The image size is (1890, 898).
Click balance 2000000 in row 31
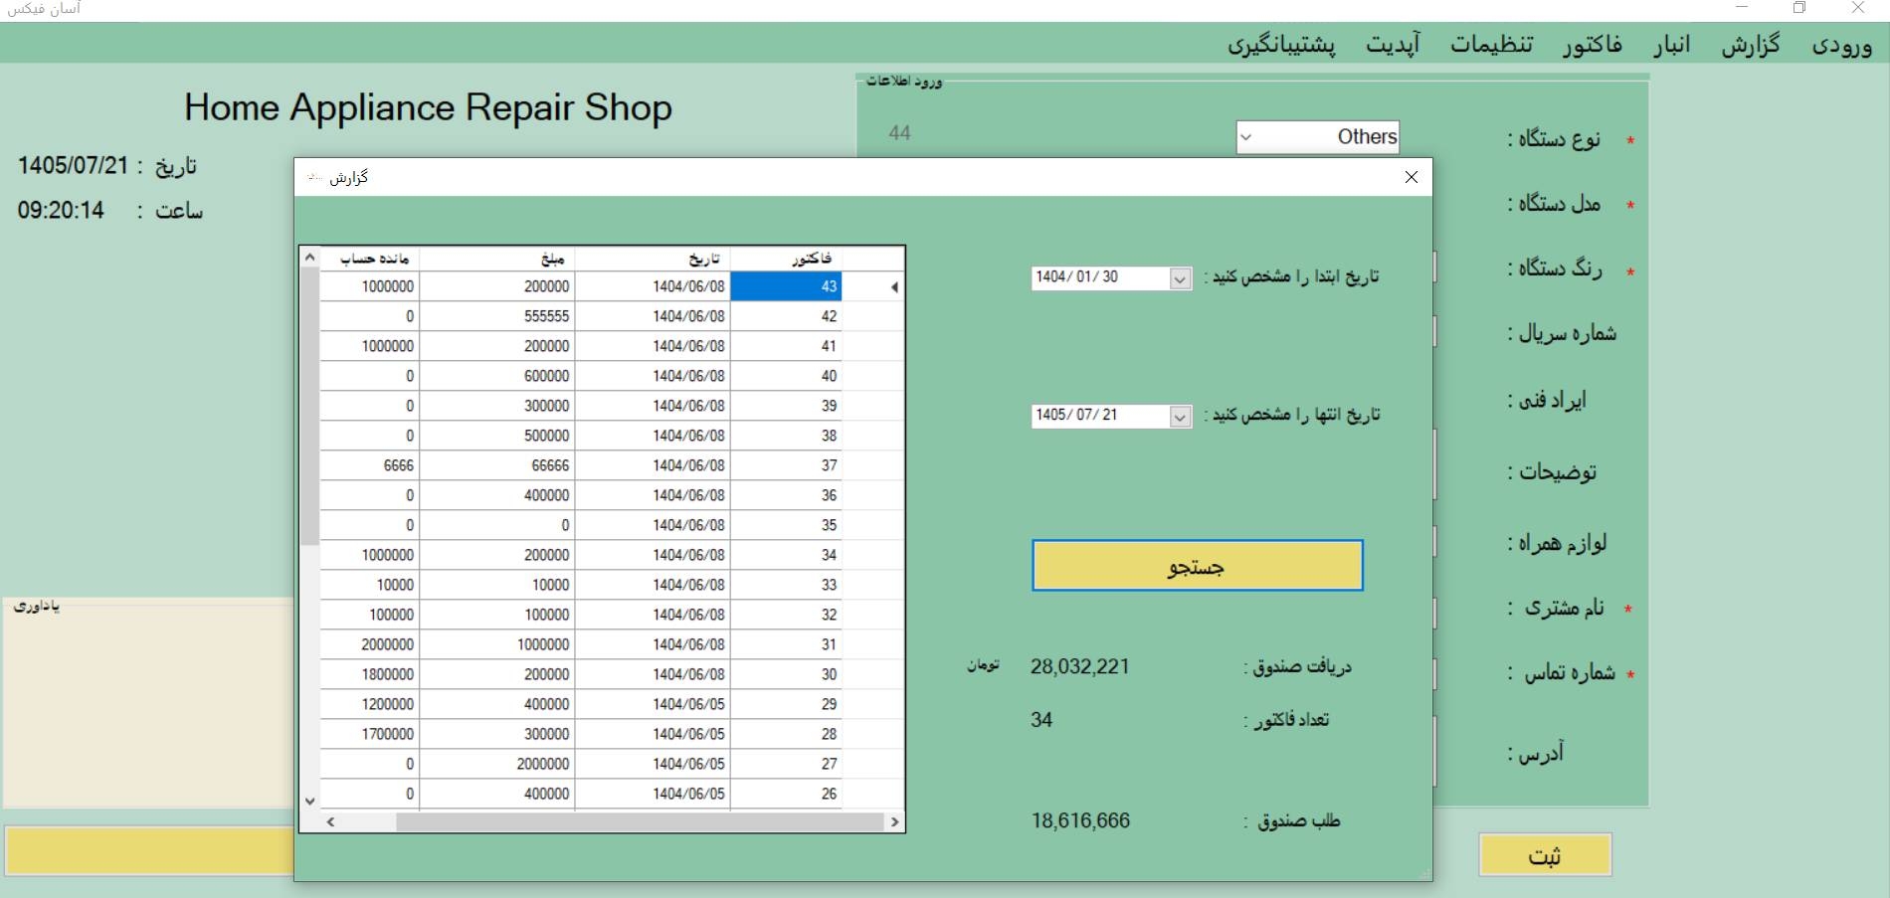coord(370,644)
